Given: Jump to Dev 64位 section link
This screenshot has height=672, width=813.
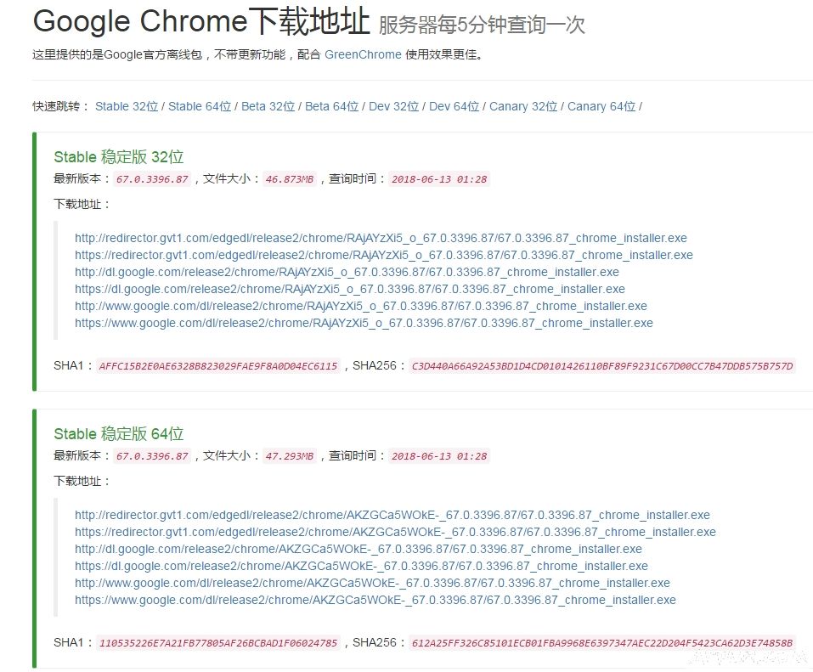Looking at the screenshot, I should (453, 106).
